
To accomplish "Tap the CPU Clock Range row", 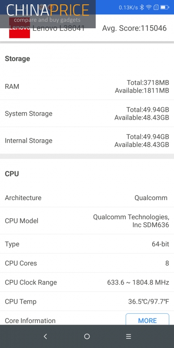I will click(87, 282).
